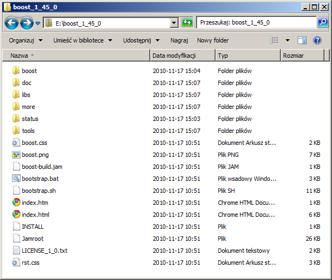Select the libs folder

26,95
